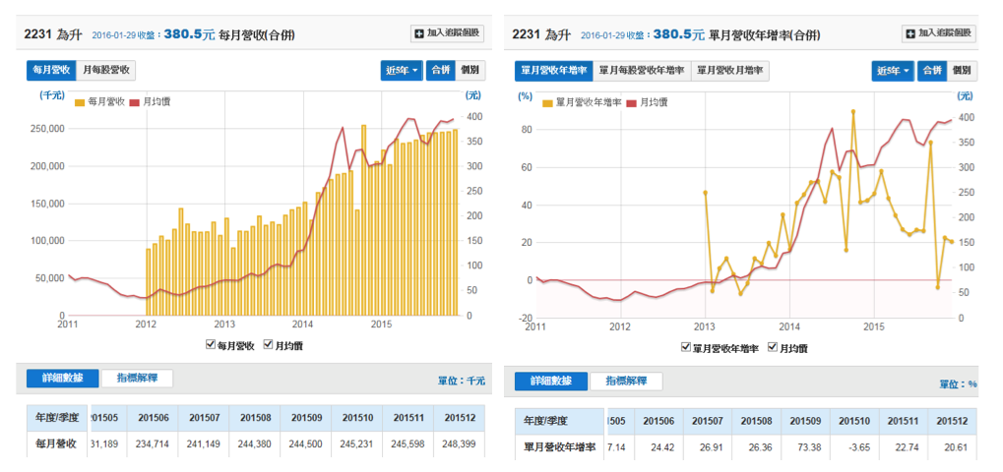Click the plus icon beside 加入追蹤個股 in the 每月營收 panel

pyautogui.click(x=419, y=34)
